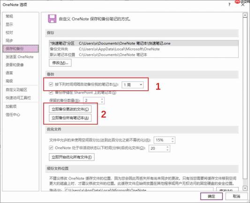Open the 常规 options category
This screenshot has width=250, height=203.
(x=9, y=16)
